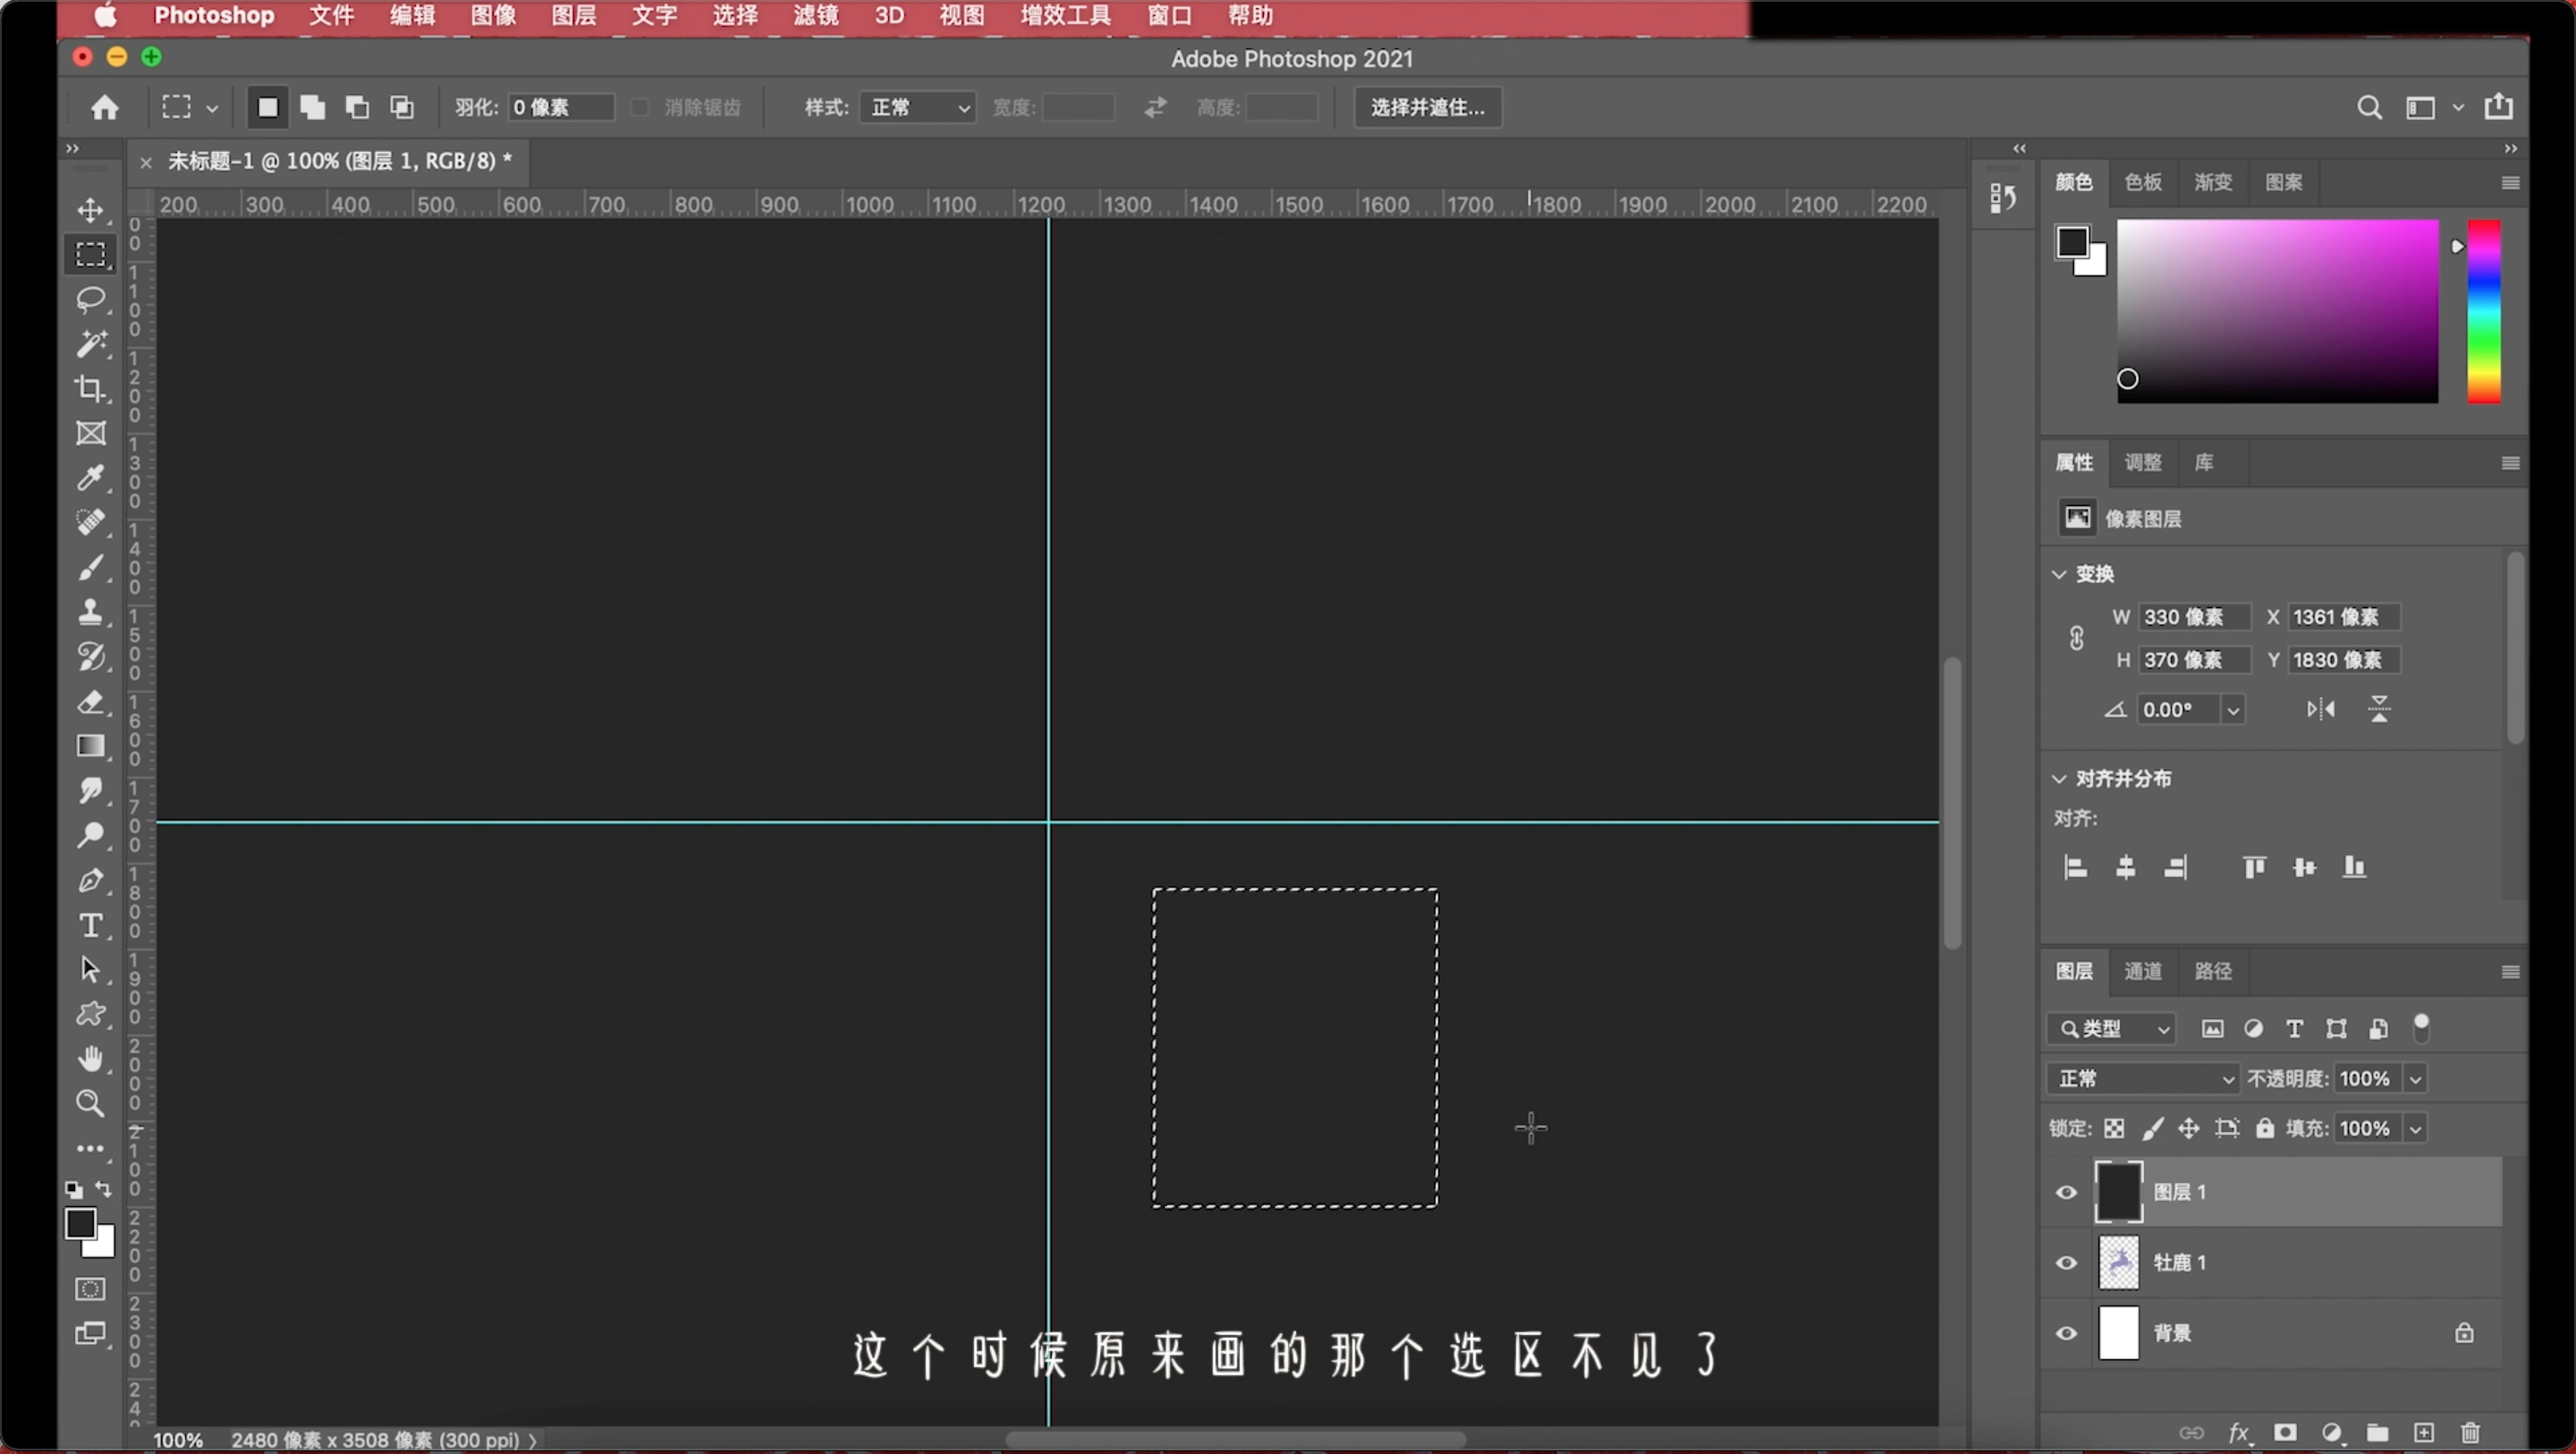Select the Crop tool
Image resolution: width=2576 pixels, height=1454 pixels.
(92, 387)
